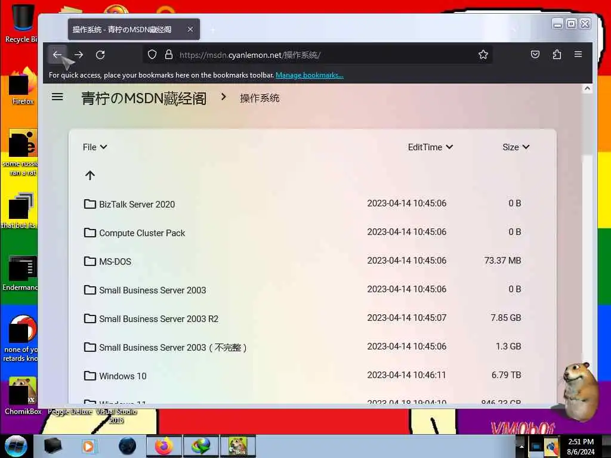Go back with the browser back arrow

tap(57, 54)
